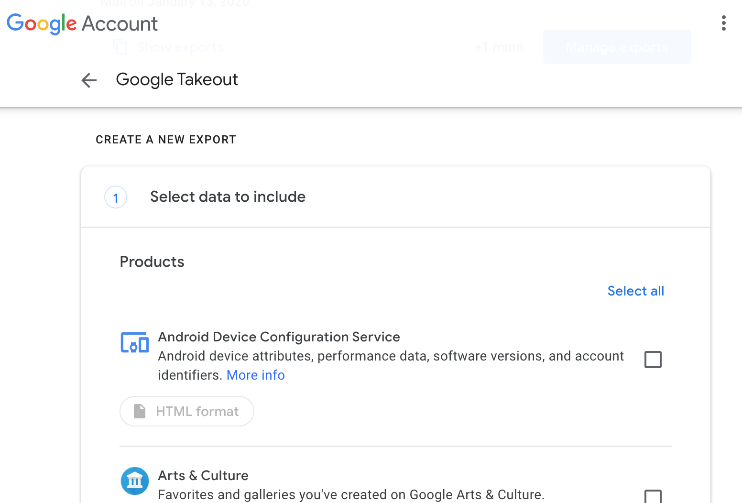Click the HTML format button
The height and width of the screenshot is (503, 742).
[187, 411]
